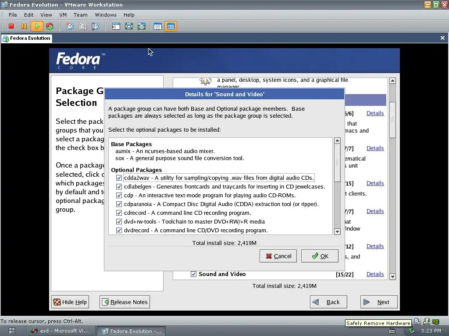Uncheck the dvdrecord package
The width and height of the screenshot is (449, 336).
point(119,230)
